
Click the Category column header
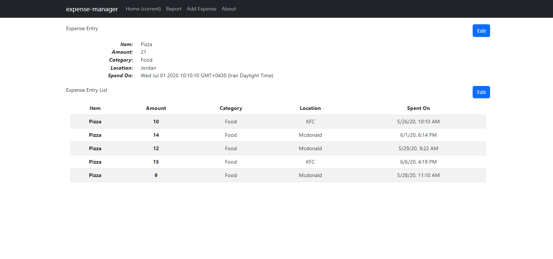pyautogui.click(x=231, y=108)
